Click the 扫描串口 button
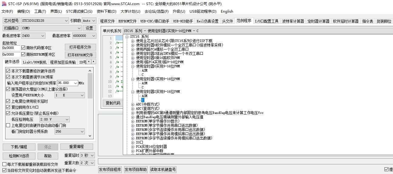Image resolution: width=393 pixels, height=174 pixels. click(11, 28)
